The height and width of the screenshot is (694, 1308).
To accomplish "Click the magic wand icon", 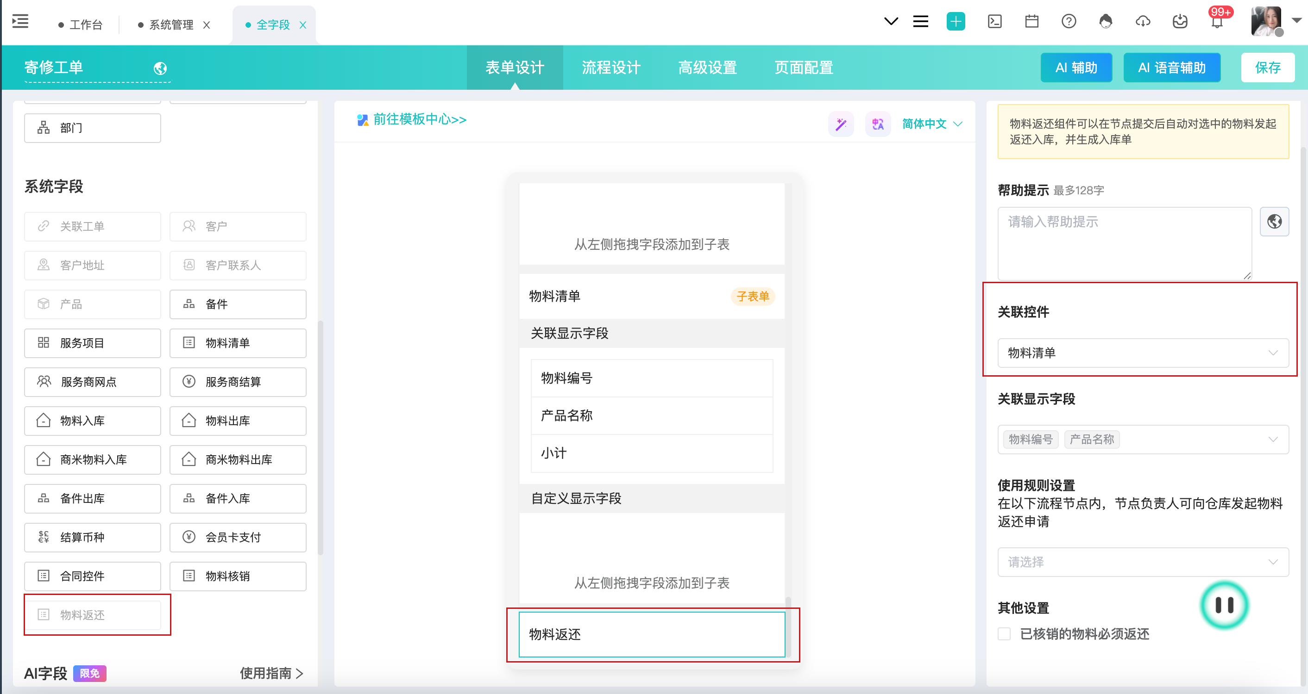I will (x=841, y=124).
